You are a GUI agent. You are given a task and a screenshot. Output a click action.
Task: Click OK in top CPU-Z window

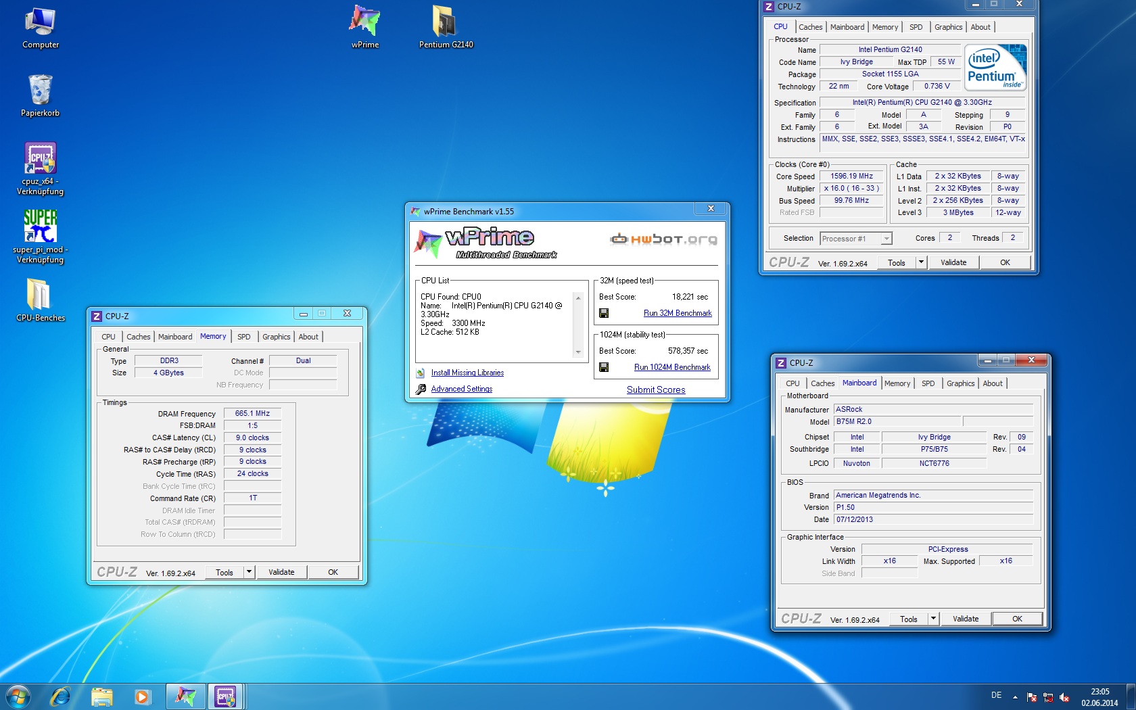1005,262
